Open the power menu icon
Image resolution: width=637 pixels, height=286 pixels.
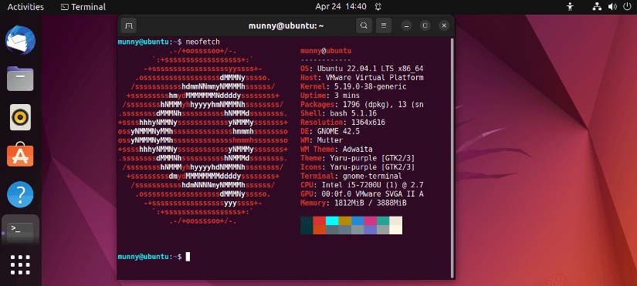point(627,6)
